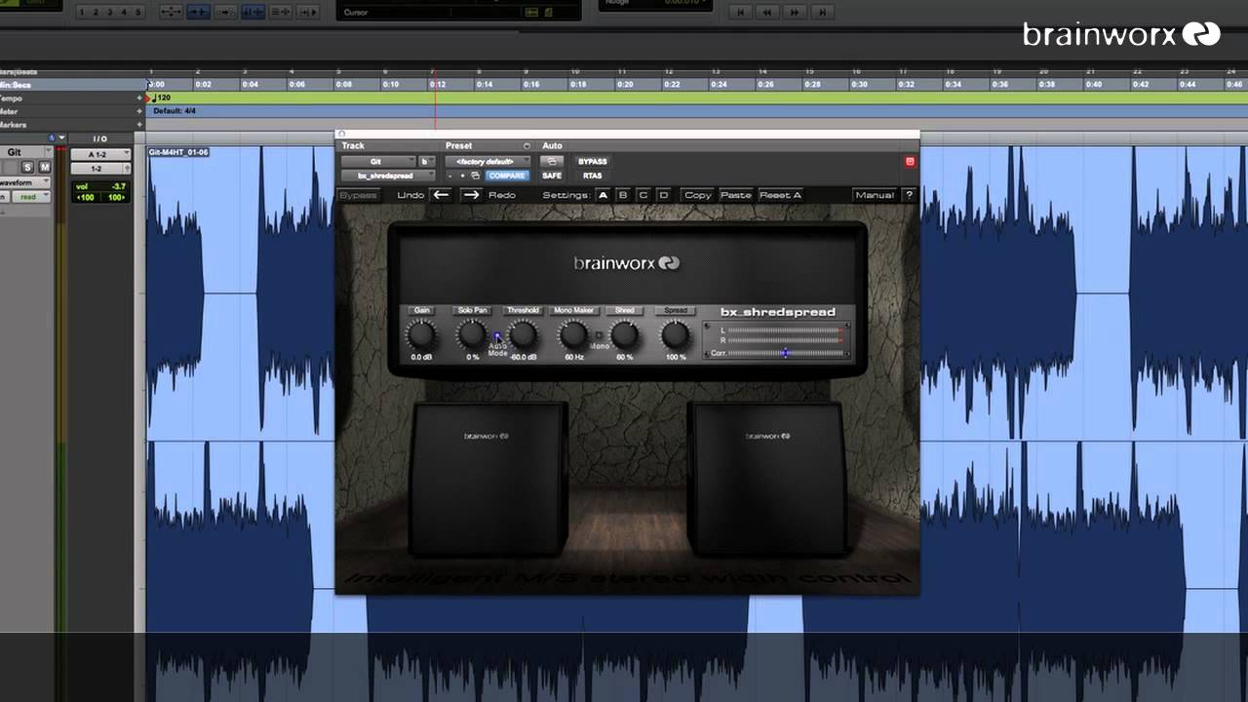1248x702 pixels.
Task: Click the left pan value <100
Action: [x=87, y=197]
